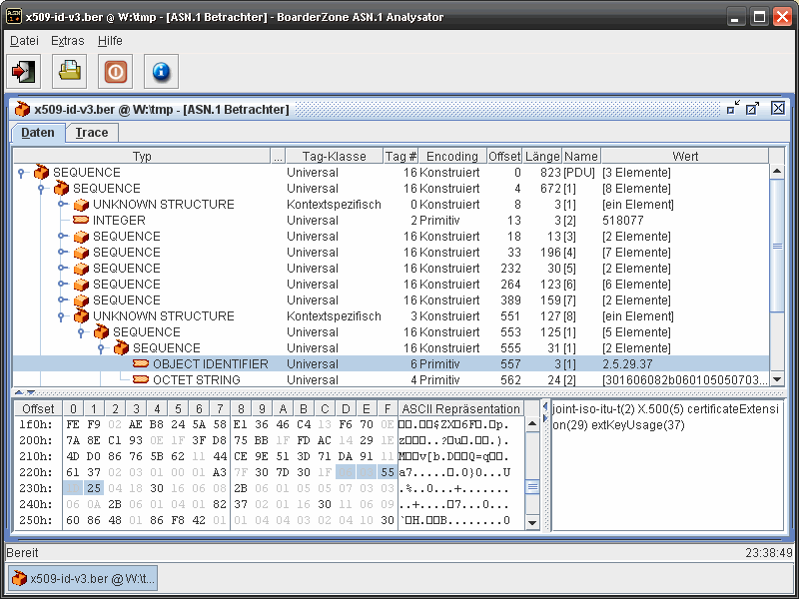Click the box icon of UNKNOWN STRUCTURE at offset 8

81,205
